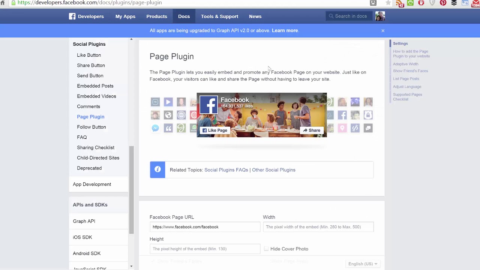Open the red hand ad-blocker extension
This screenshot has height=270, width=480.
pos(421,3)
